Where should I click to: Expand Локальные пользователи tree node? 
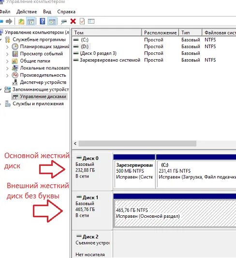point(7,68)
